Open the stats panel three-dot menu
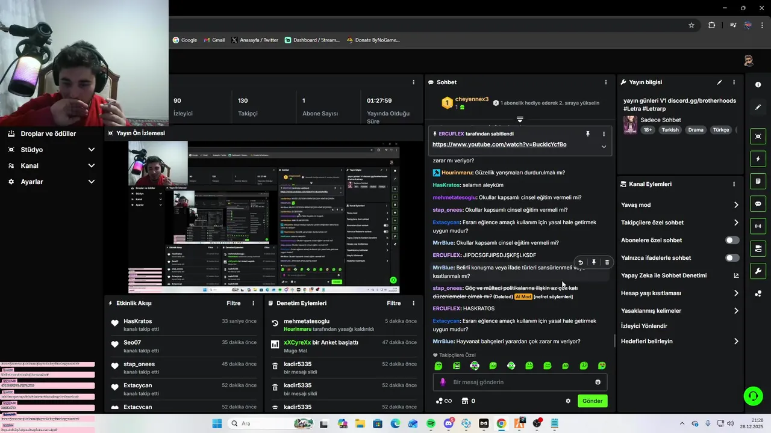 coord(413,82)
